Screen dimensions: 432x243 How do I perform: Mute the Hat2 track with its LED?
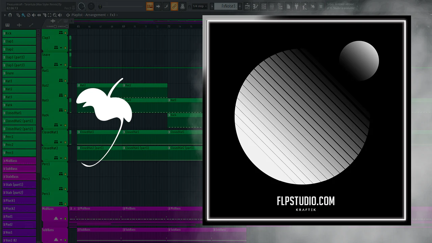coord(65,96)
